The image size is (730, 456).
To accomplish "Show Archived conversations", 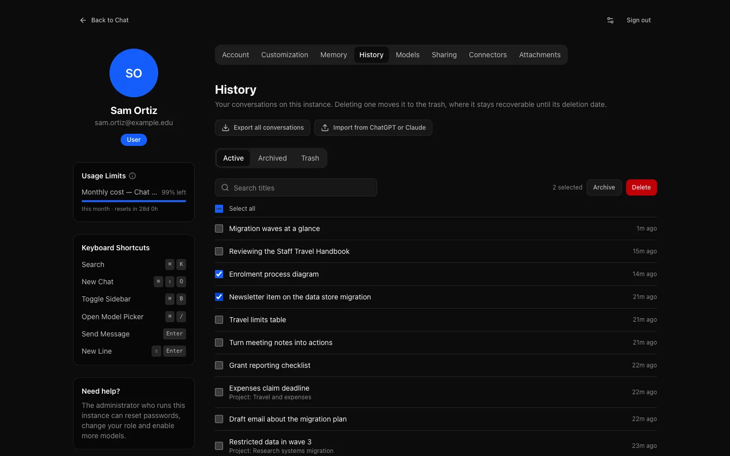I will 272,158.
